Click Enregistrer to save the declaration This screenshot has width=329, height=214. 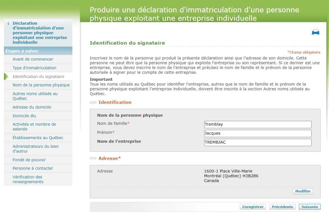(252, 207)
